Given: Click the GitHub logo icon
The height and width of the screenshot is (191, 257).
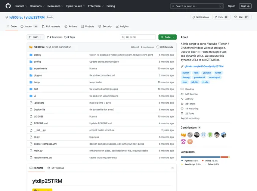Looking at the screenshot, I should click(8, 6).
